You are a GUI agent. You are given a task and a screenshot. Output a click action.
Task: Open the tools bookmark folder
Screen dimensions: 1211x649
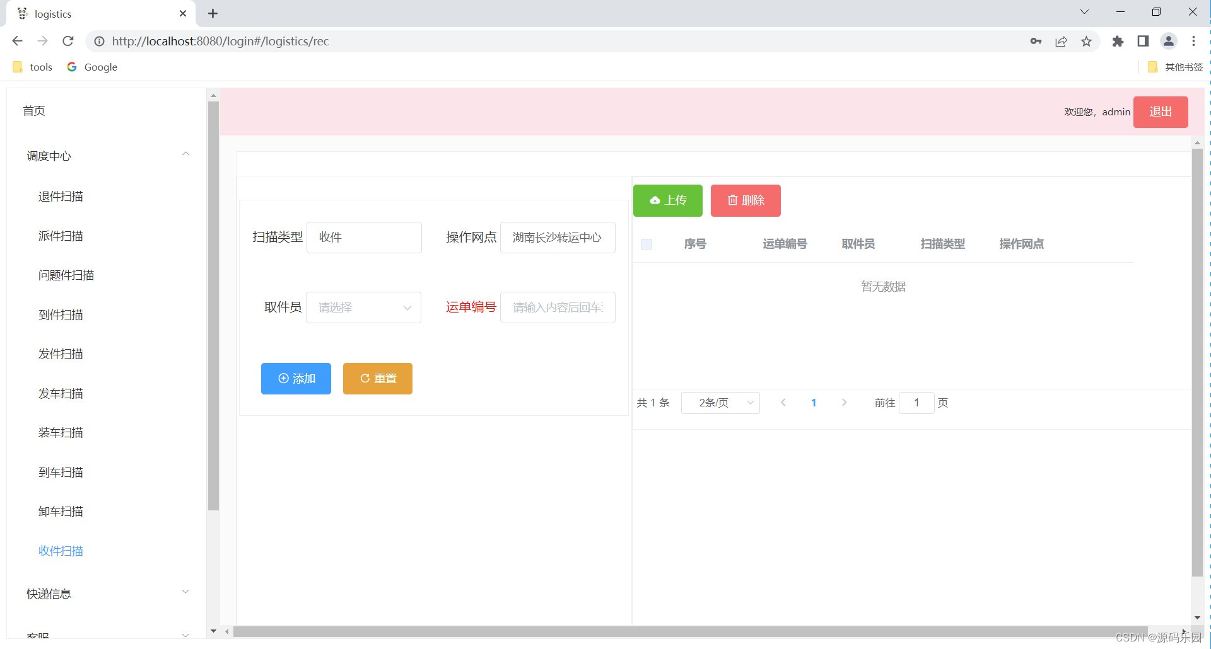coord(33,67)
